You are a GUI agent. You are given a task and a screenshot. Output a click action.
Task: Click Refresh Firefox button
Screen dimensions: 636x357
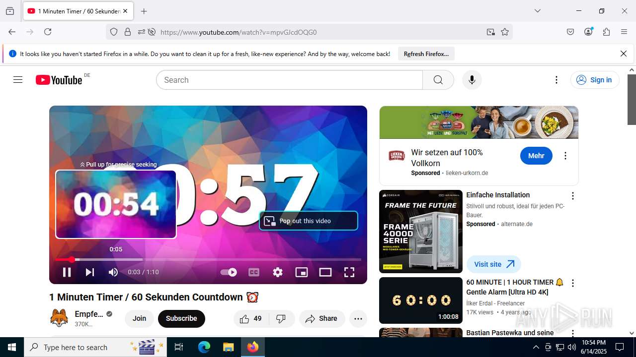tap(426, 54)
